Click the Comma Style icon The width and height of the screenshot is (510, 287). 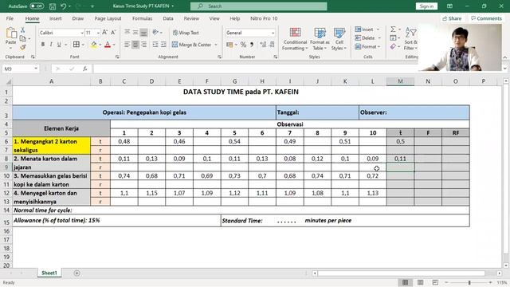[x=252, y=45]
